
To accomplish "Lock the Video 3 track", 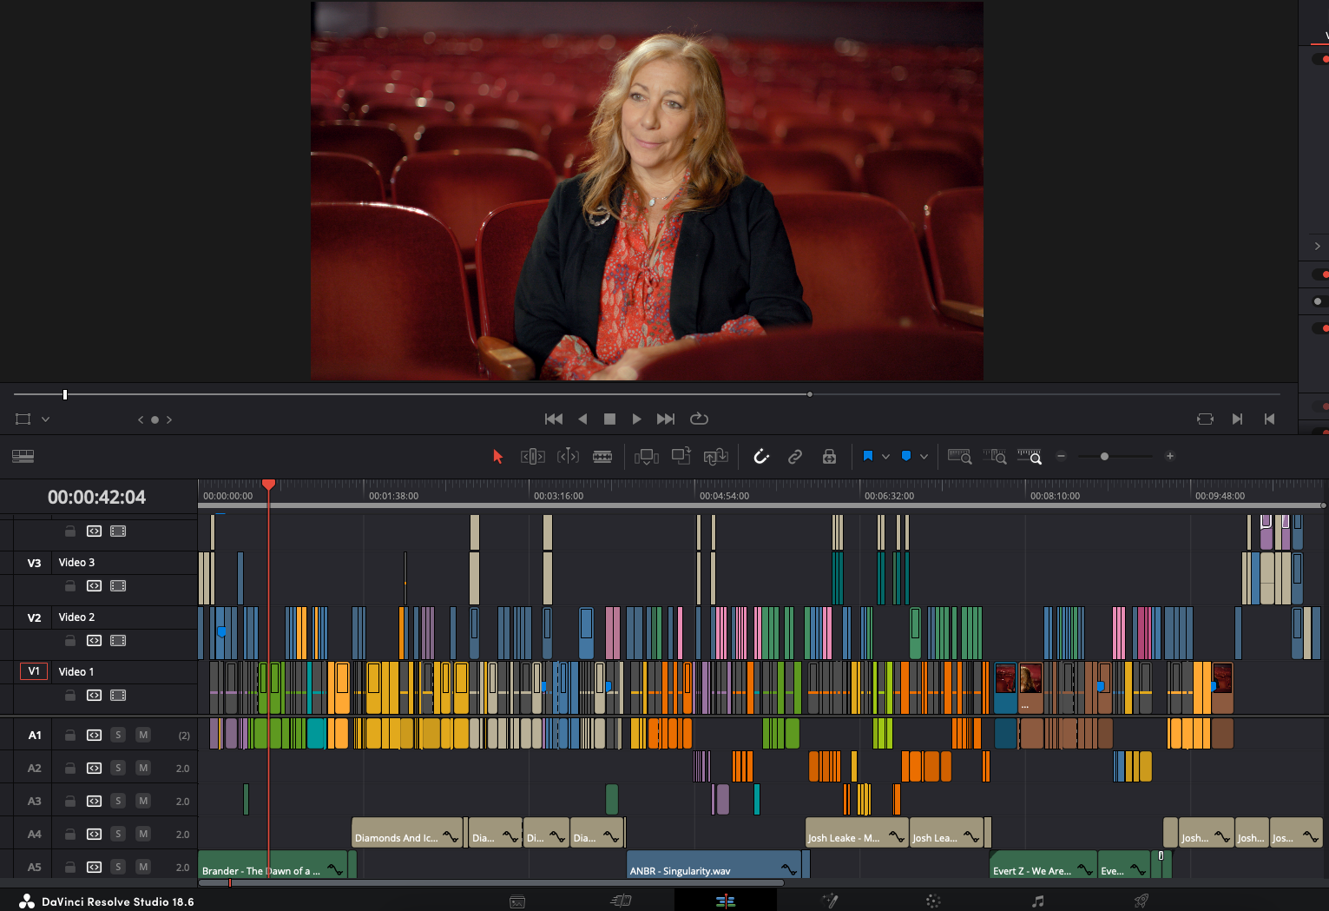I will pyautogui.click(x=70, y=586).
